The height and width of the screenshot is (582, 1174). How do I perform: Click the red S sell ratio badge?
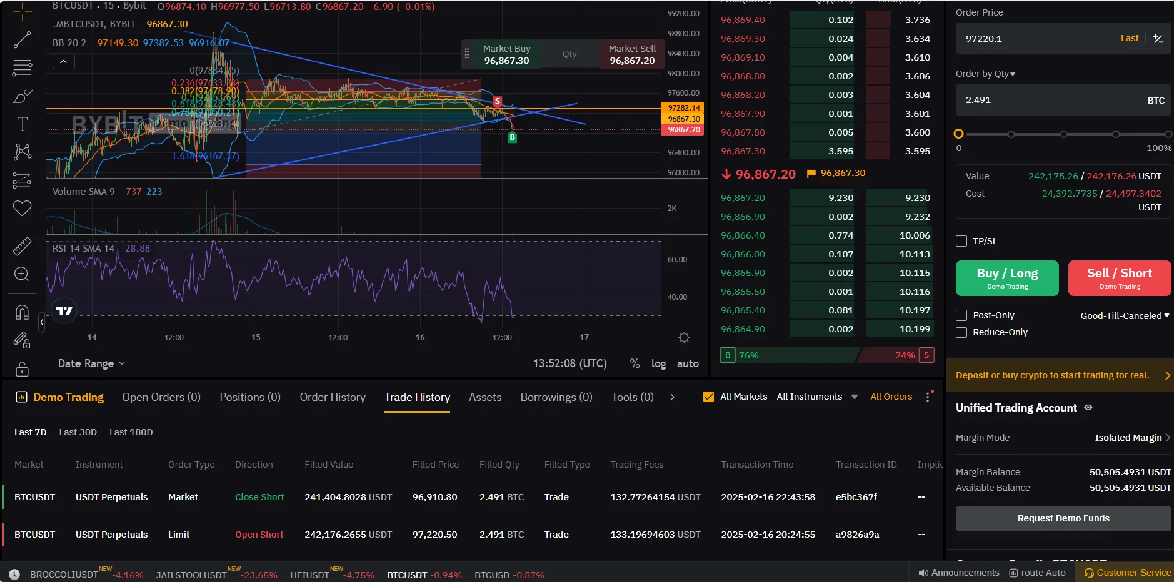926,355
